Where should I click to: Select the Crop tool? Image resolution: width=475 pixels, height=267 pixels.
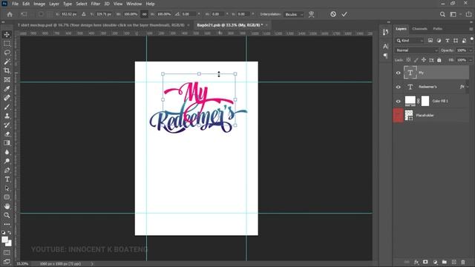coord(7,71)
